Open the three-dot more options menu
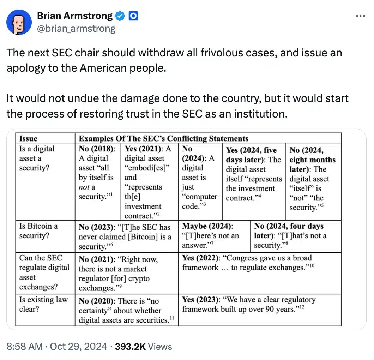The image size is (374, 360). 360,16
